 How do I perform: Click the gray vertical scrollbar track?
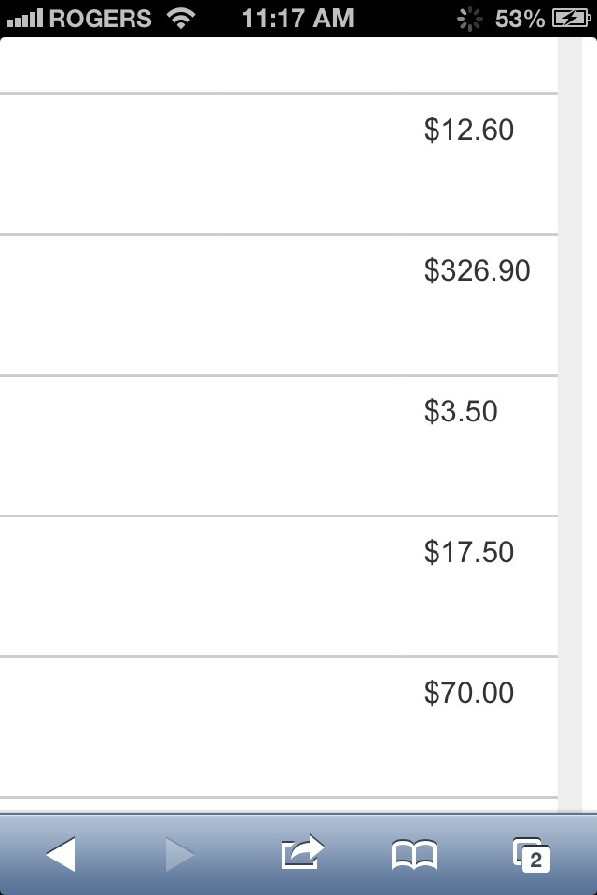click(x=570, y=425)
